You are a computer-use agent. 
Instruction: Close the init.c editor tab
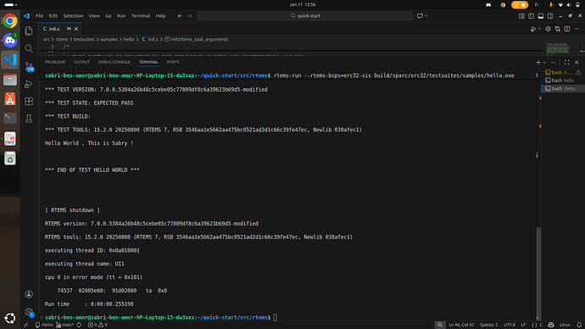click(x=76, y=29)
